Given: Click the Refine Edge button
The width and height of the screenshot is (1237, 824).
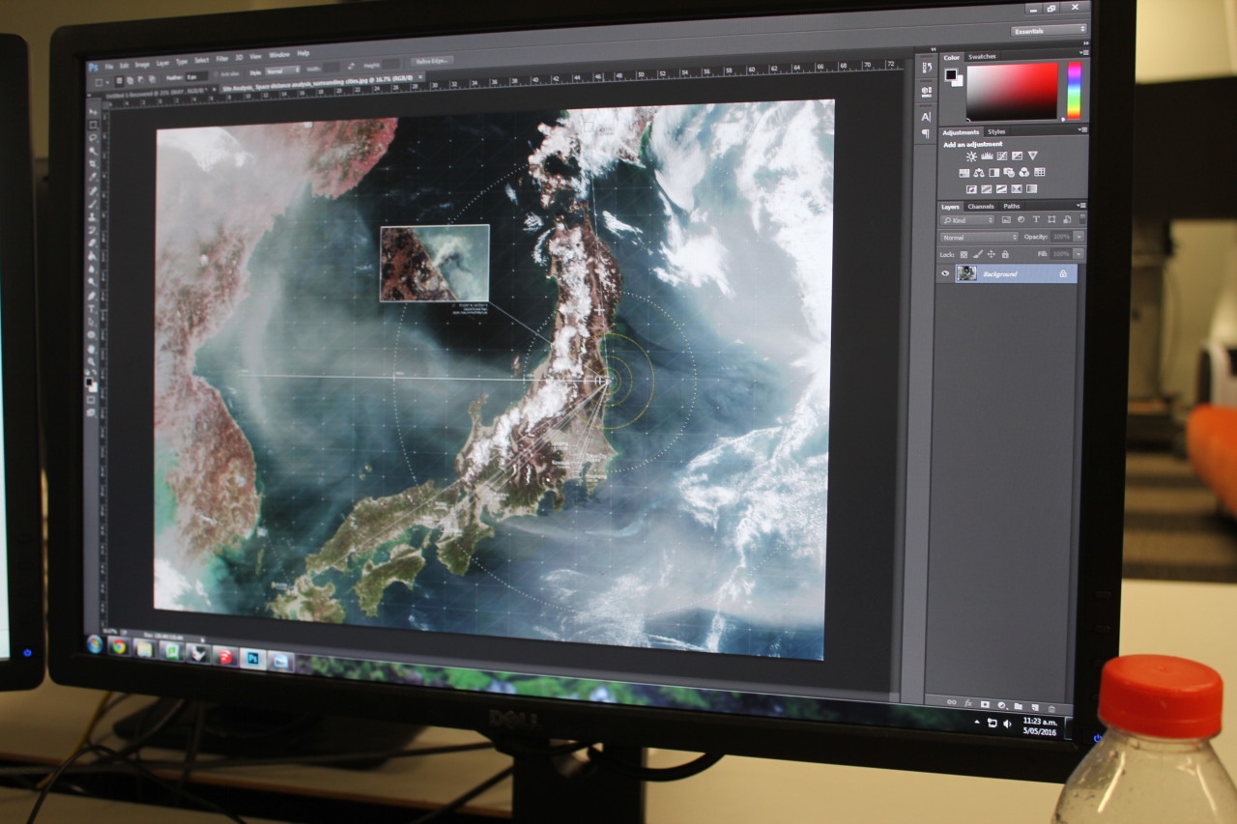Looking at the screenshot, I should (x=431, y=61).
